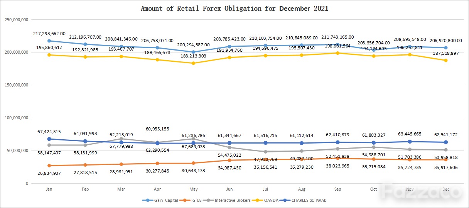Click IG US value 28,931,951

tap(121, 171)
